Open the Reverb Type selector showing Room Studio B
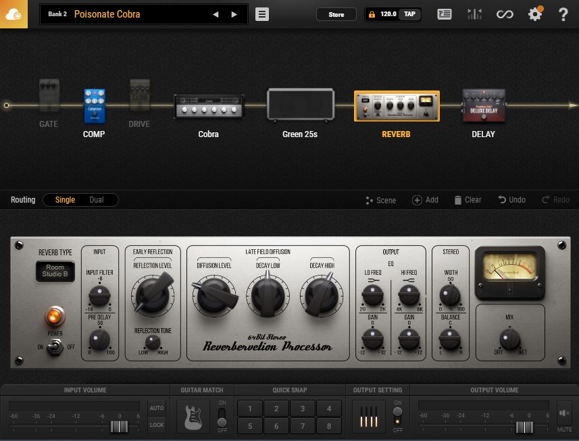 (55, 271)
